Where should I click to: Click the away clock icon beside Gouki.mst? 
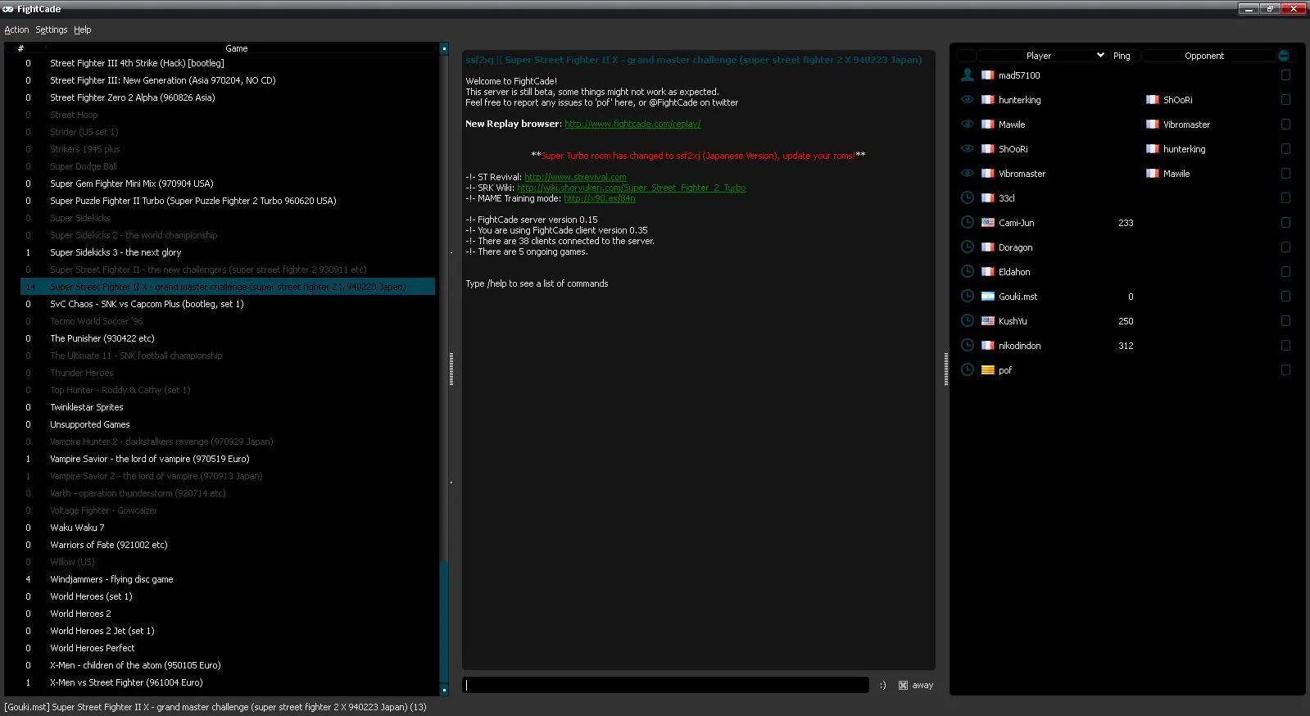coord(967,296)
